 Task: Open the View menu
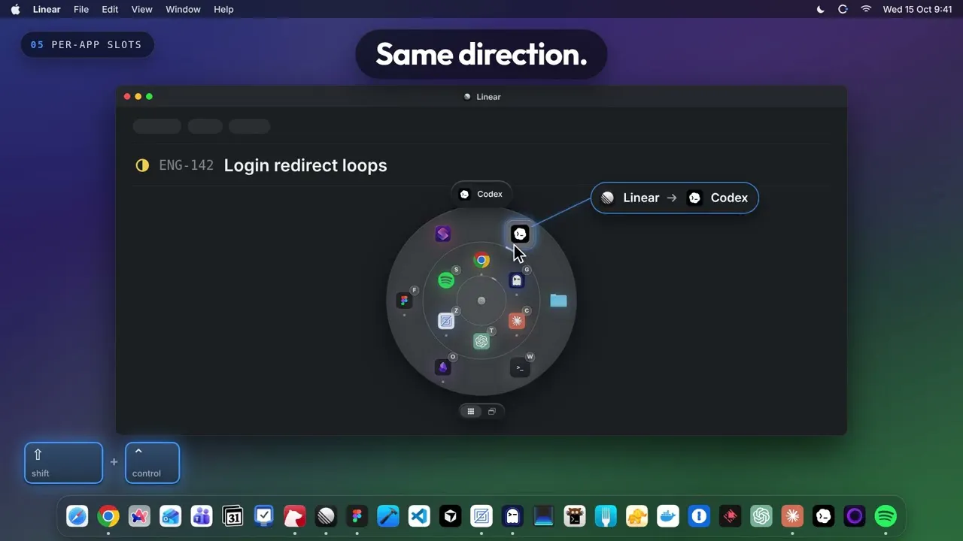(142, 9)
